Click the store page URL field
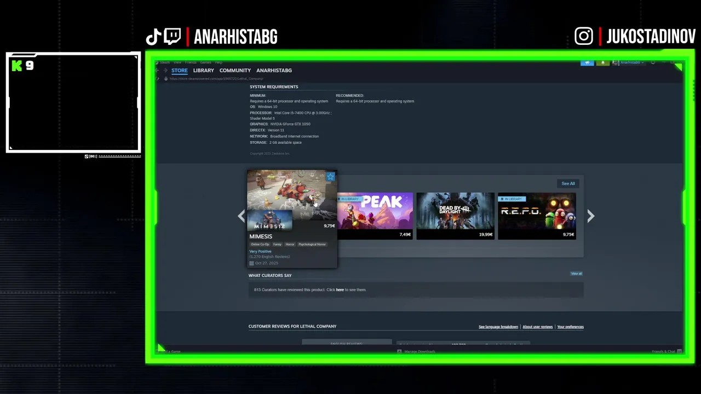Image resolution: width=701 pixels, height=394 pixels. click(x=216, y=79)
